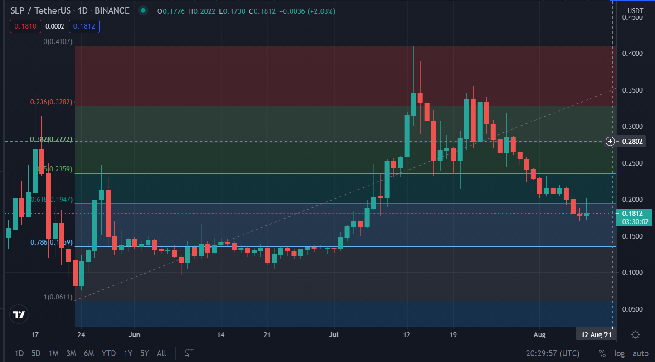Viewport: 655px width, 362px height.
Task: Click the 0.786 Fibonacci level label
Action: (x=51, y=242)
